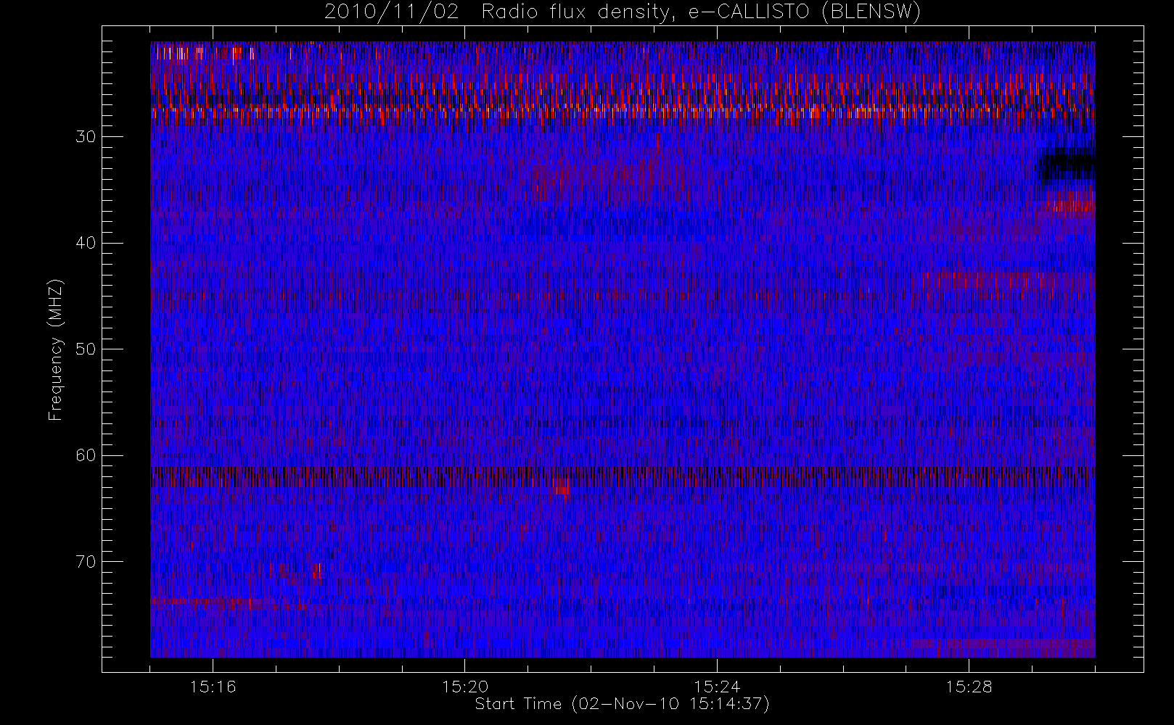
Task: Click the 50 MHz frequency tick label
Action: 85,349
